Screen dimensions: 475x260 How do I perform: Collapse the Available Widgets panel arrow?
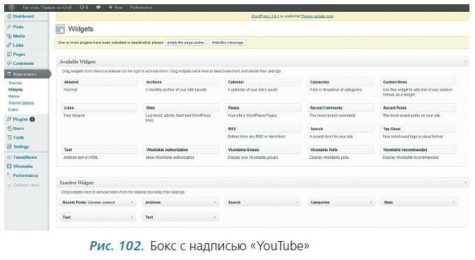466,62
